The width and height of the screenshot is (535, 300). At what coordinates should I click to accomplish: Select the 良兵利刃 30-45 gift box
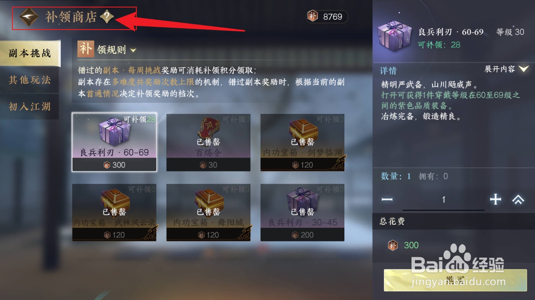click(302, 212)
